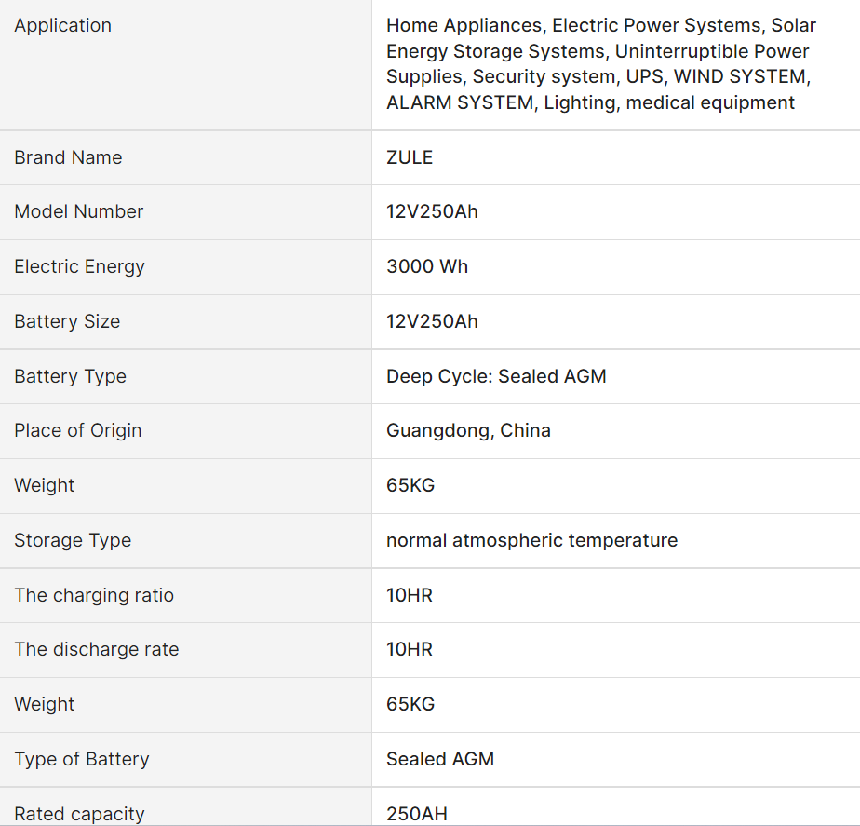This screenshot has height=826, width=860.
Task: Click 'normal atmospheric temperature' value
Action: point(531,540)
